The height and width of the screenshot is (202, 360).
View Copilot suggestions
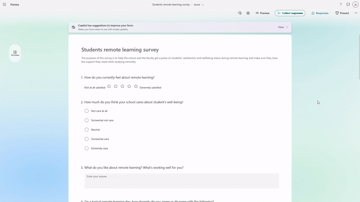pyautogui.click(x=283, y=27)
